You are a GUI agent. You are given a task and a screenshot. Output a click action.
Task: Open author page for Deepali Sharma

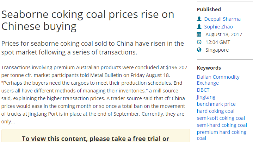(x=223, y=19)
